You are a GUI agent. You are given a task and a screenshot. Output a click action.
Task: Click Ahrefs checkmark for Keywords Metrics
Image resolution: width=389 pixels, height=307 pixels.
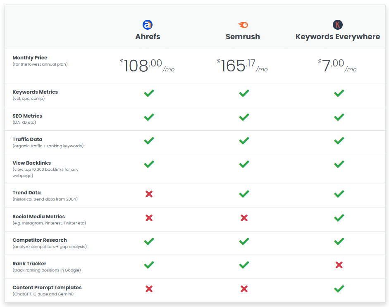pos(149,93)
